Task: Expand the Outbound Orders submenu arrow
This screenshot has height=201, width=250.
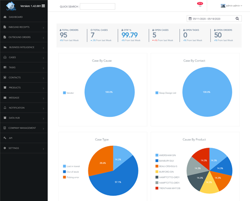Action: click(43, 38)
